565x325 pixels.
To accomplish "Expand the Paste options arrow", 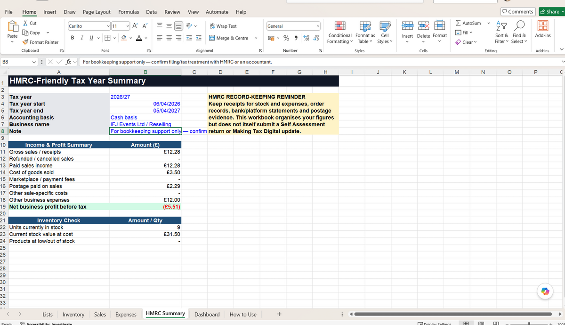I will tap(13, 42).
